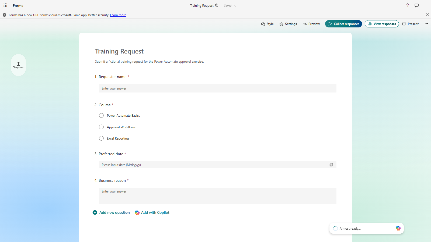Screen dimensions: 431x242
Task: Click the Course question label
Action: click(x=105, y=105)
